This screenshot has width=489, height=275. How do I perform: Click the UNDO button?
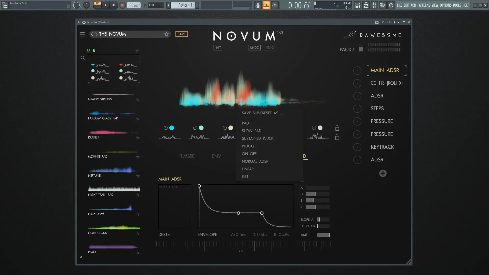point(254,48)
